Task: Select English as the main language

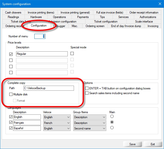Action: [x=112, y=117]
